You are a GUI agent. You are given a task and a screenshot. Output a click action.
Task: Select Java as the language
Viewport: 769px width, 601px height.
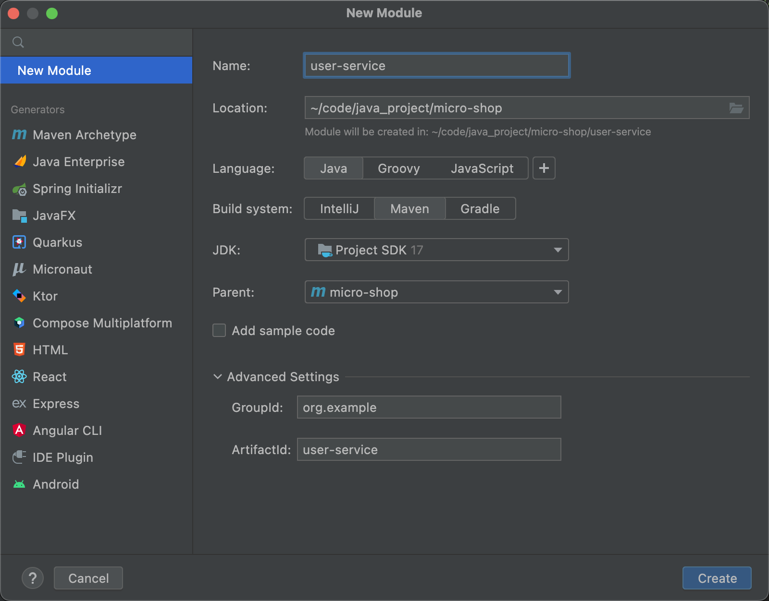click(x=334, y=168)
